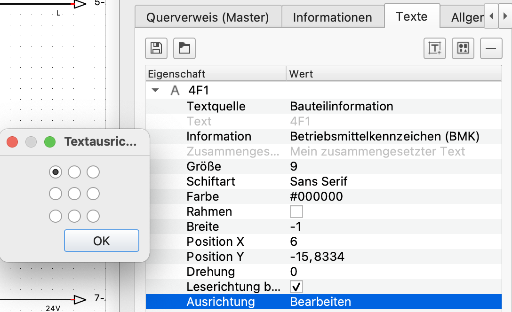Uncheck the Leserichtung checkbox
Viewport: 512px width, 312px height.
(296, 287)
